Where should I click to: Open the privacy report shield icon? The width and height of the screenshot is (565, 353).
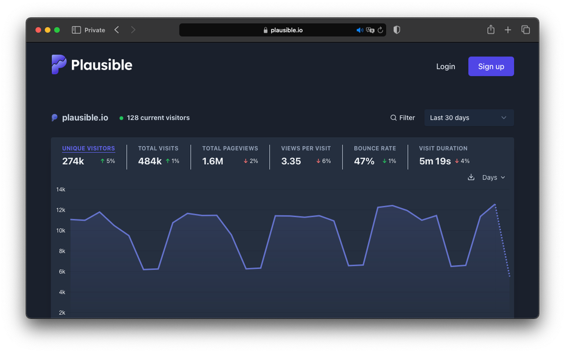coord(397,30)
